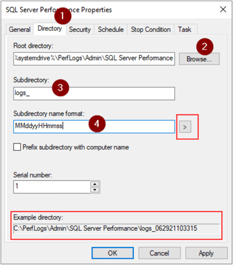Open the Security tab
The width and height of the screenshot is (233, 265).
pos(80,29)
